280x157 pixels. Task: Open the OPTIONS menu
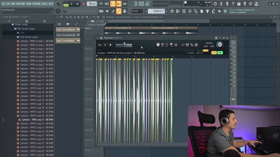[36, 3]
